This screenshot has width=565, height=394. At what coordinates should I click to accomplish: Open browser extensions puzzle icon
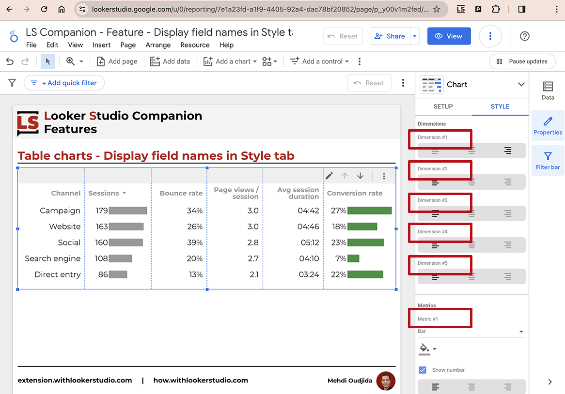coord(496,9)
